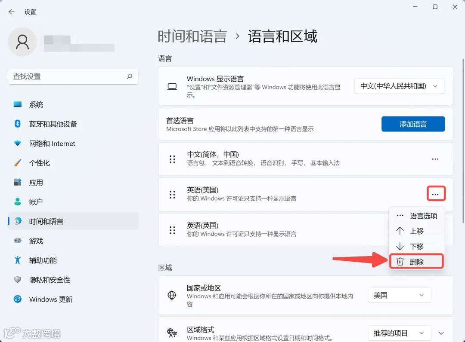The width and height of the screenshot is (465, 342).
Task: Click the 时间和语言 breadcrumb link
Action: point(192,37)
